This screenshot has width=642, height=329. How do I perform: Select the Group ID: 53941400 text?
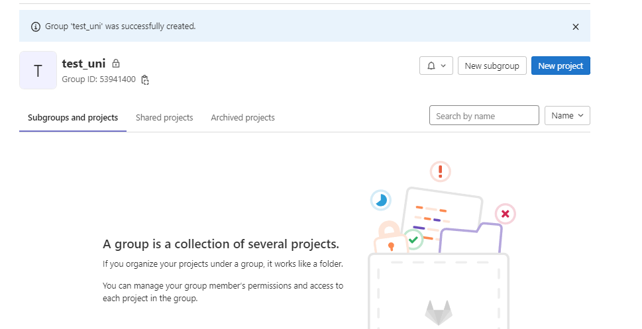point(99,79)
